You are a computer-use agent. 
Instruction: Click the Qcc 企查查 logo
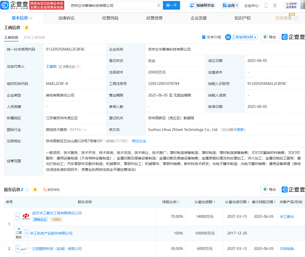pyautogui.click(x=15, y=5)
